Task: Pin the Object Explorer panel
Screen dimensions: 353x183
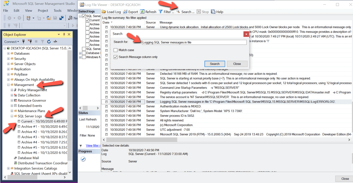Action: (x=64, y=35)
